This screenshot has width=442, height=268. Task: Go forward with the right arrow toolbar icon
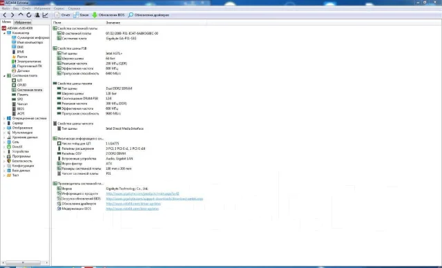click(12, 15)
